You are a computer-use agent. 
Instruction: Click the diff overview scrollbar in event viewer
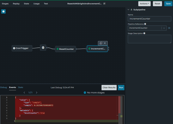tap(120, 110)
